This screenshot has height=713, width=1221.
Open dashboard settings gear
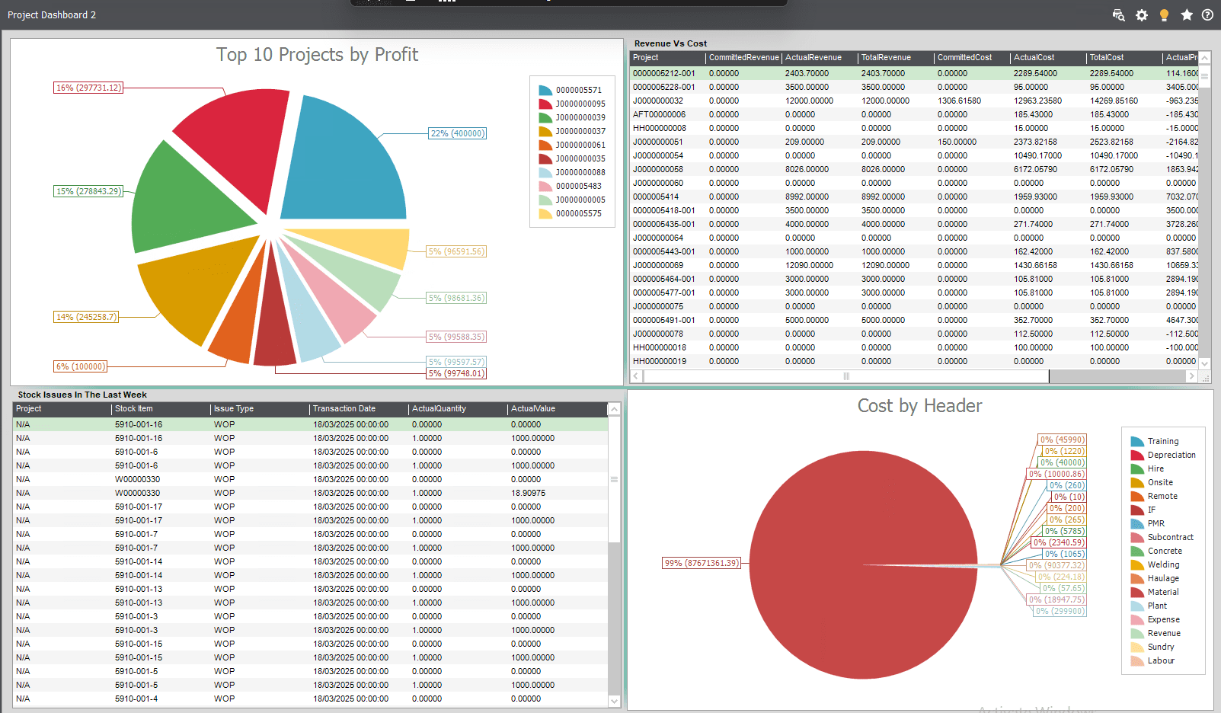coord(1141,15)
